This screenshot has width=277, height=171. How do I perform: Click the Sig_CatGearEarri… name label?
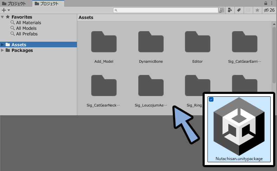click(244, 62)
